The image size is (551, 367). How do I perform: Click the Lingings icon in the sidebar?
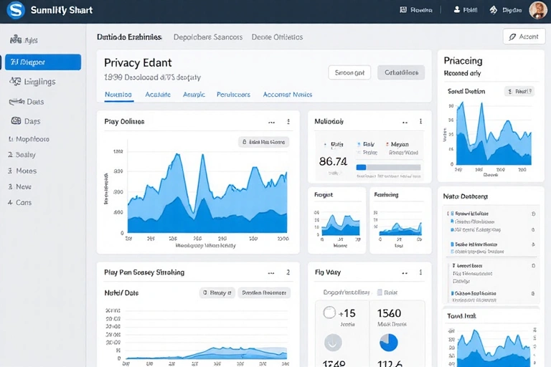pos(15,82)
